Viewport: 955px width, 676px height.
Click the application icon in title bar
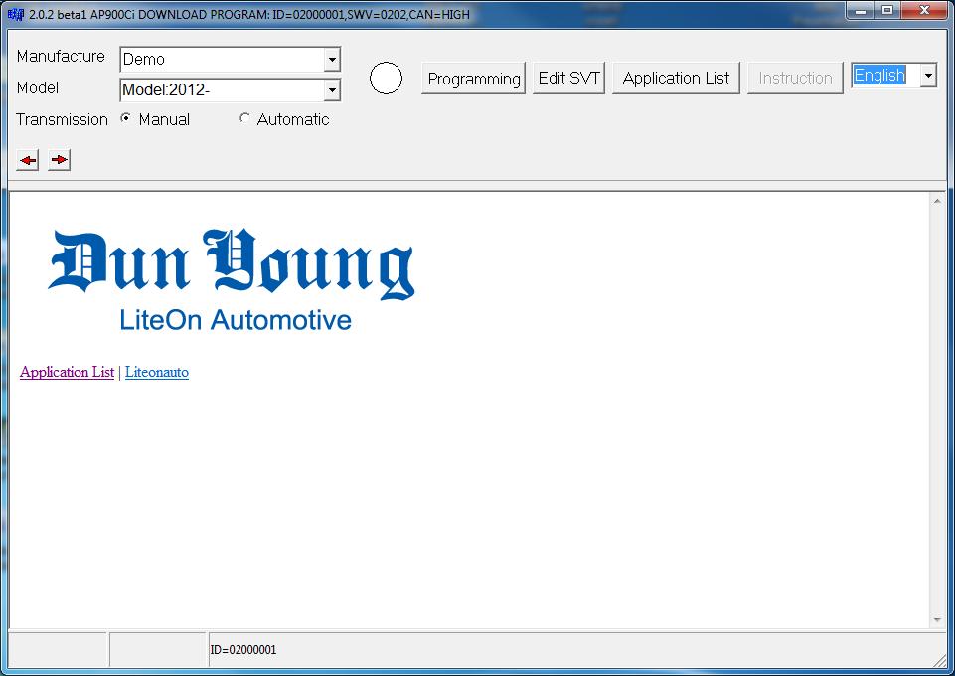[16, 14]
